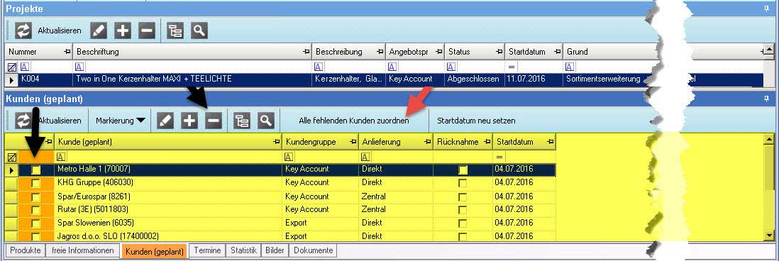779x261 pixels.
Task: Add a customer with the Kunden plus icon
Action: pos(189,121)
